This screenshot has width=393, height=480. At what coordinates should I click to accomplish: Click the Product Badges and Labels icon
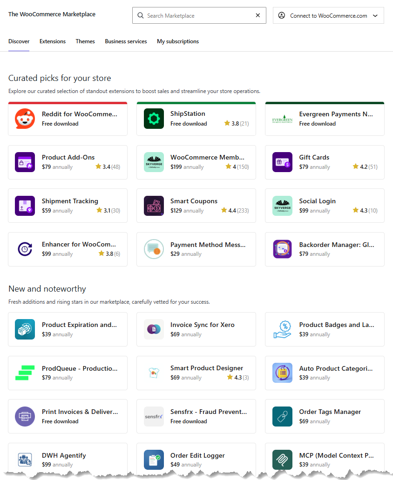[282, 329]
